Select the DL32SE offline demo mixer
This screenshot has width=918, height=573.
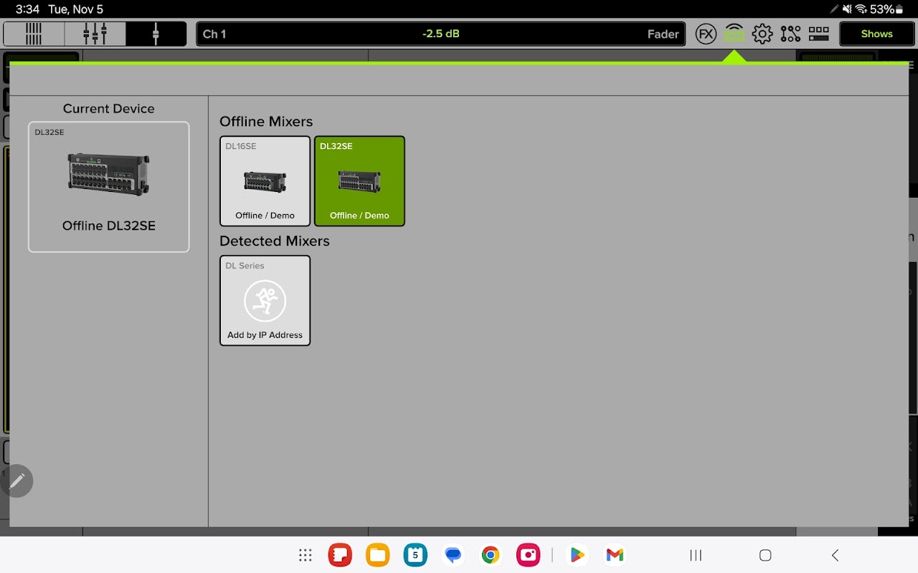tap(359, 181)
